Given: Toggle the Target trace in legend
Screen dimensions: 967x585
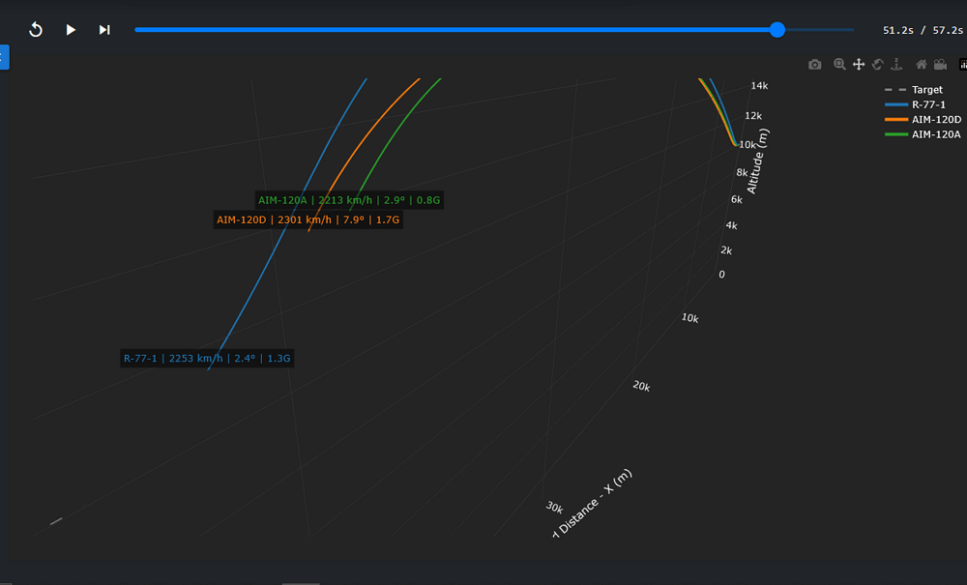Looking at the screenshot, I should click(926, 90).
